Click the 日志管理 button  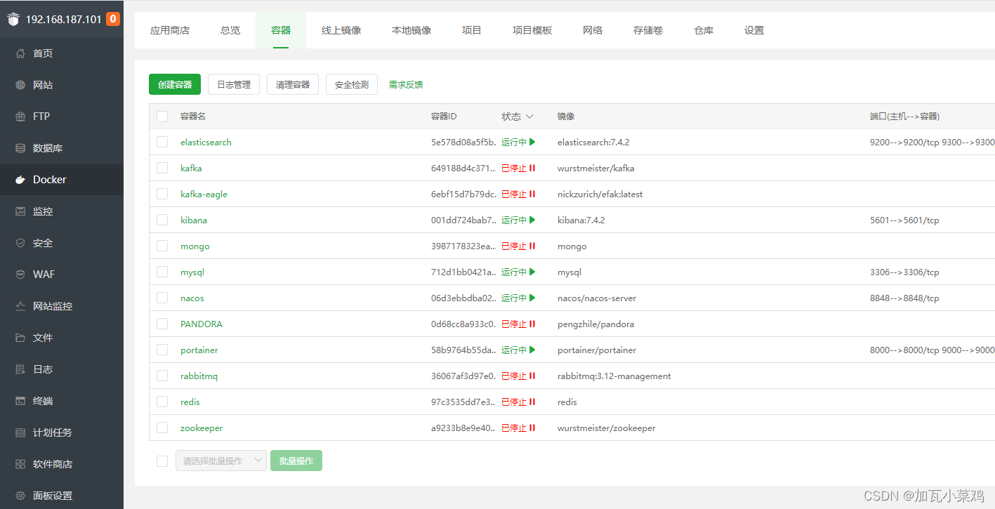(x=234, y=84)
